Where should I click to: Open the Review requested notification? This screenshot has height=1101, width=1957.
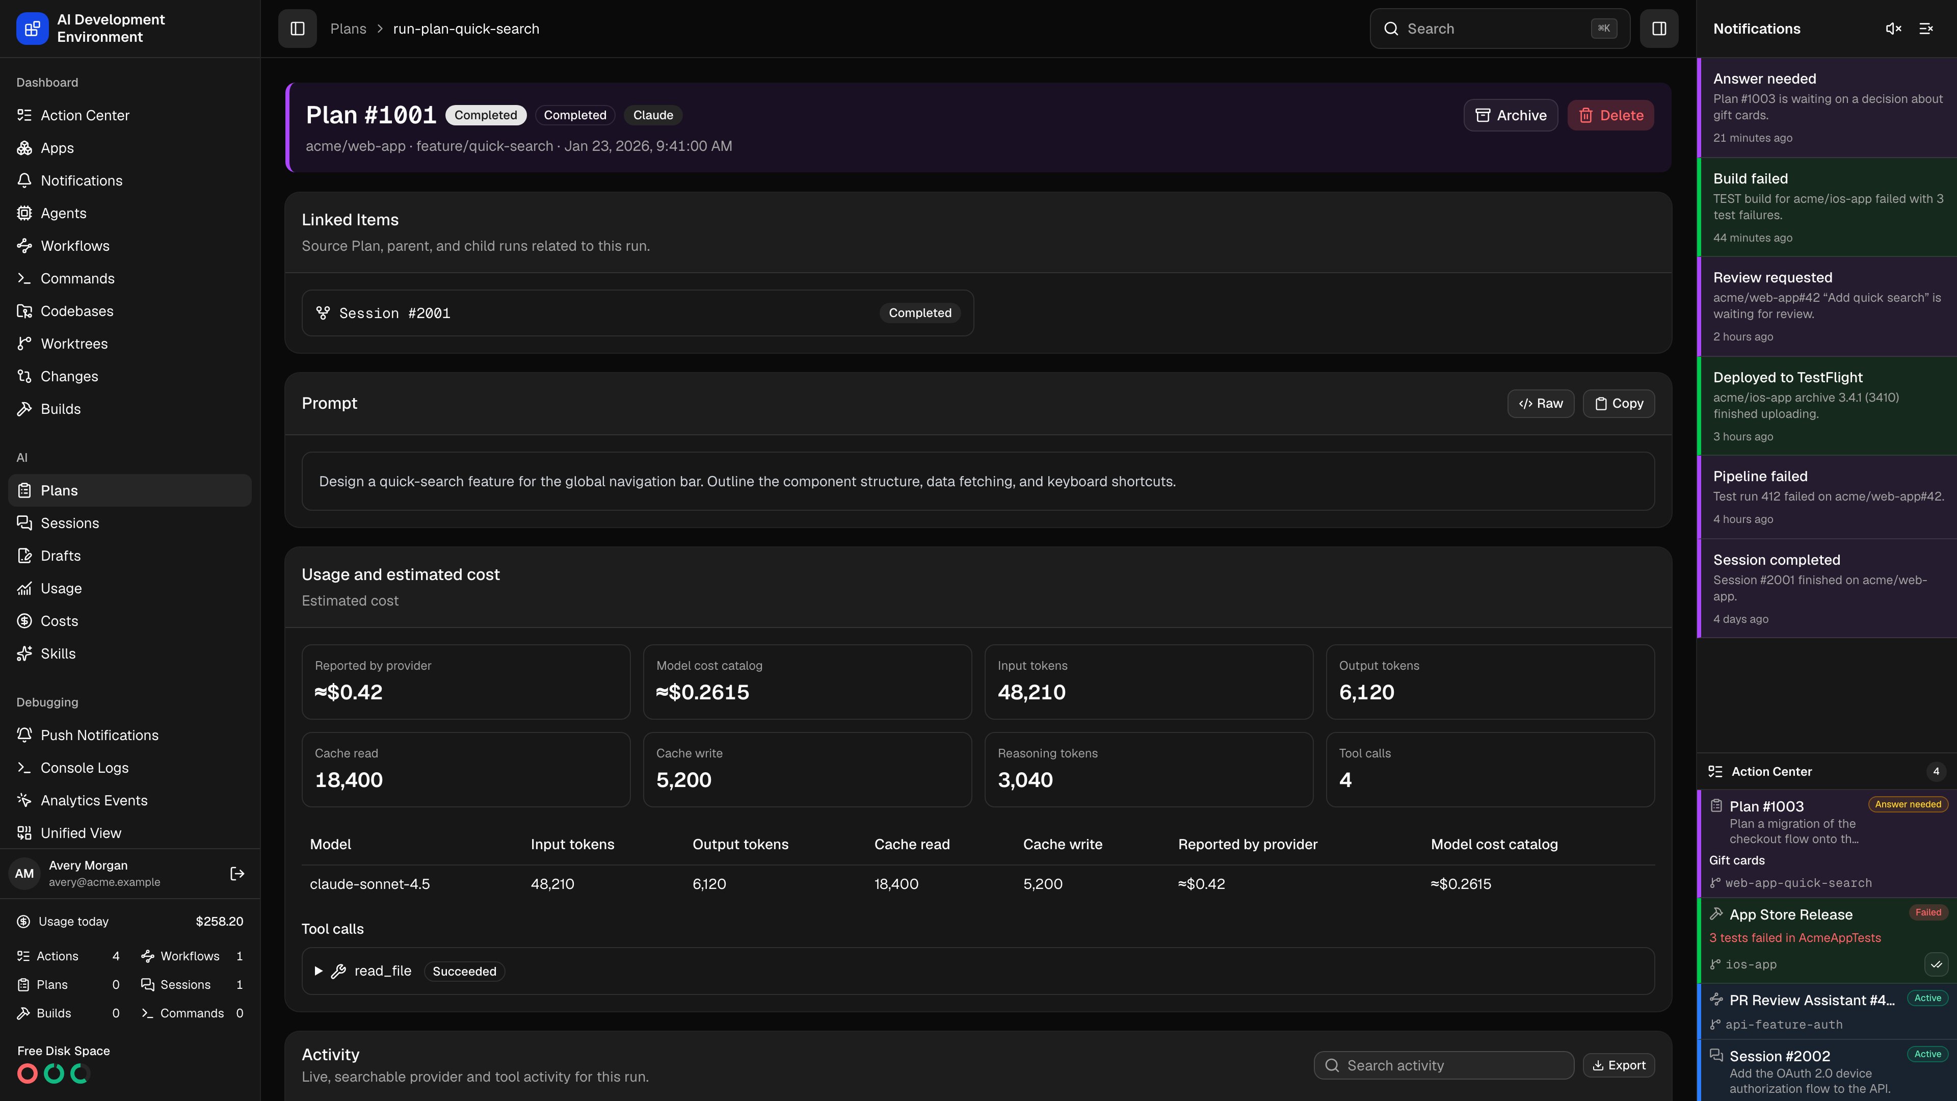[x=1827, y=307]
